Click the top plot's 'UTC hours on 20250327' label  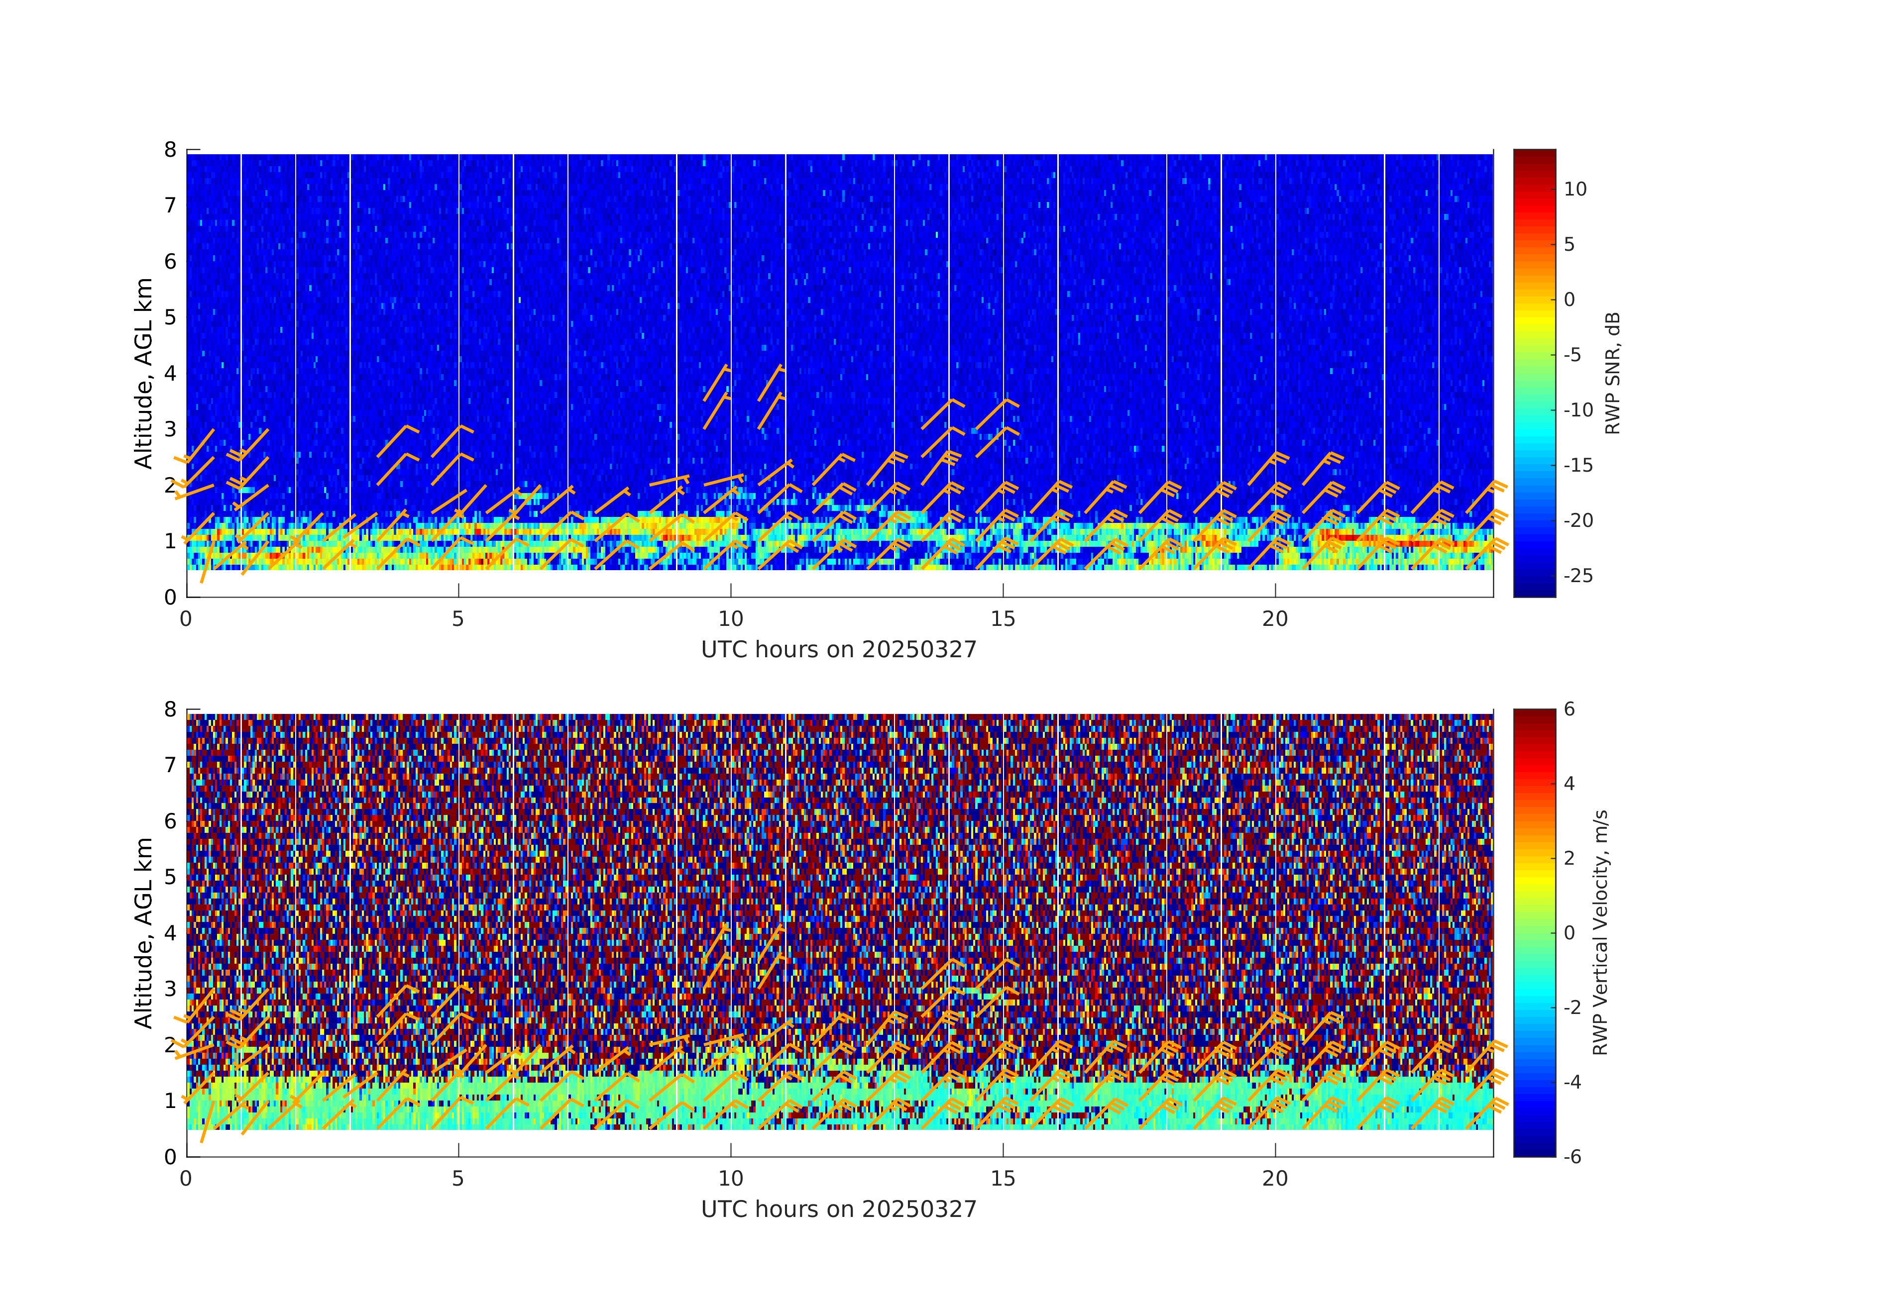pyautogui.click(x=839, y=649)
